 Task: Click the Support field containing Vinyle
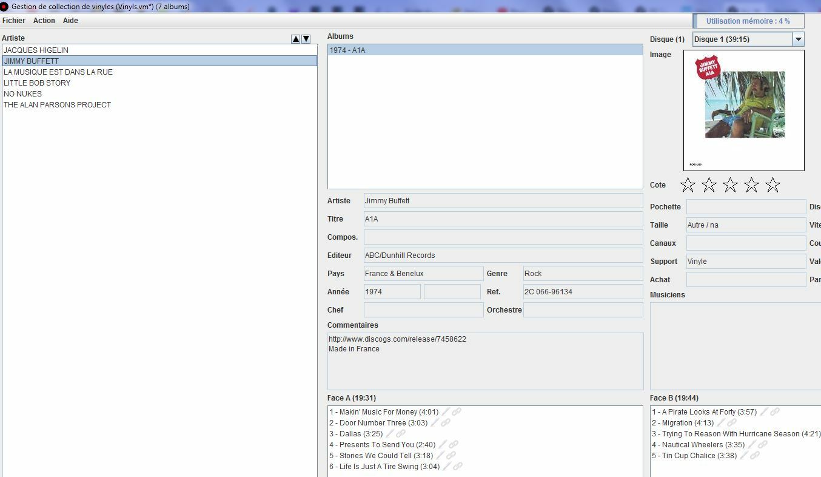click(746, 262)
